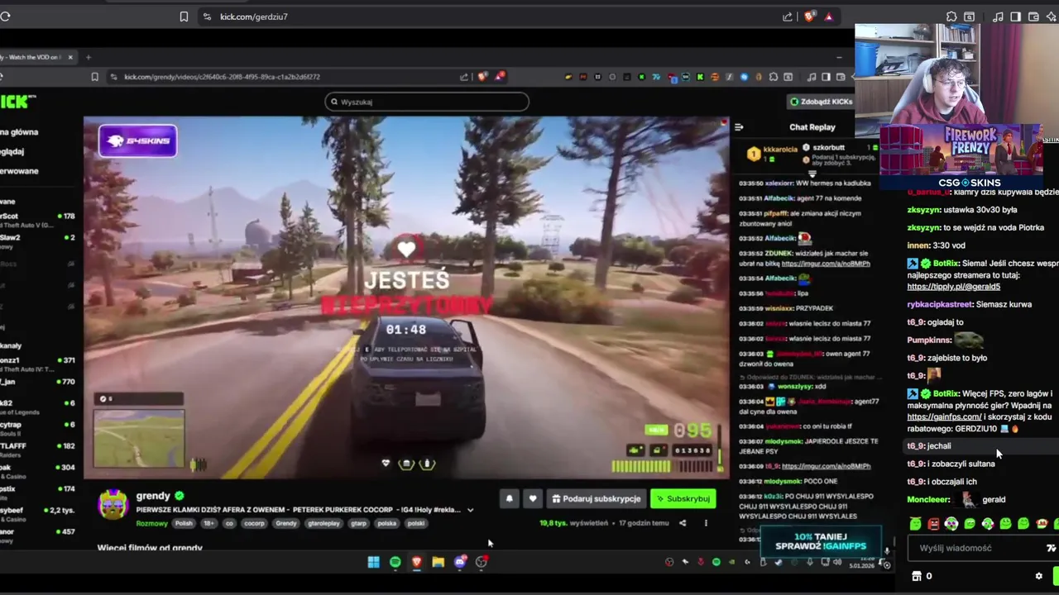Click the Kick logo
This screenshot has height=595, width=1059.
coord(17,102)
